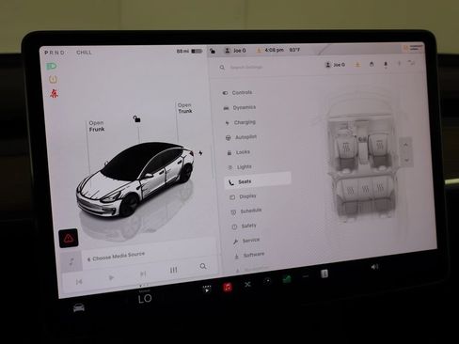Image resolution: width=459 pixels, height=344 pixels.
Task: Open the green app icon in bottom bar
Action: pos(287,279)
